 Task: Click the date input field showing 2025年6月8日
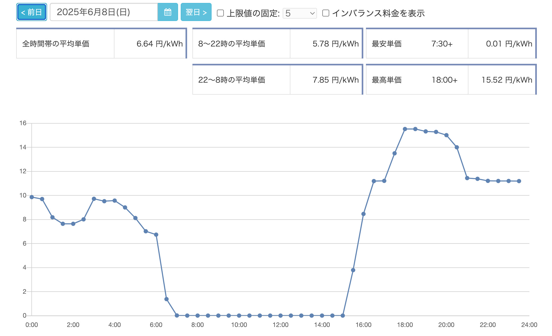[x=104, y=12]
